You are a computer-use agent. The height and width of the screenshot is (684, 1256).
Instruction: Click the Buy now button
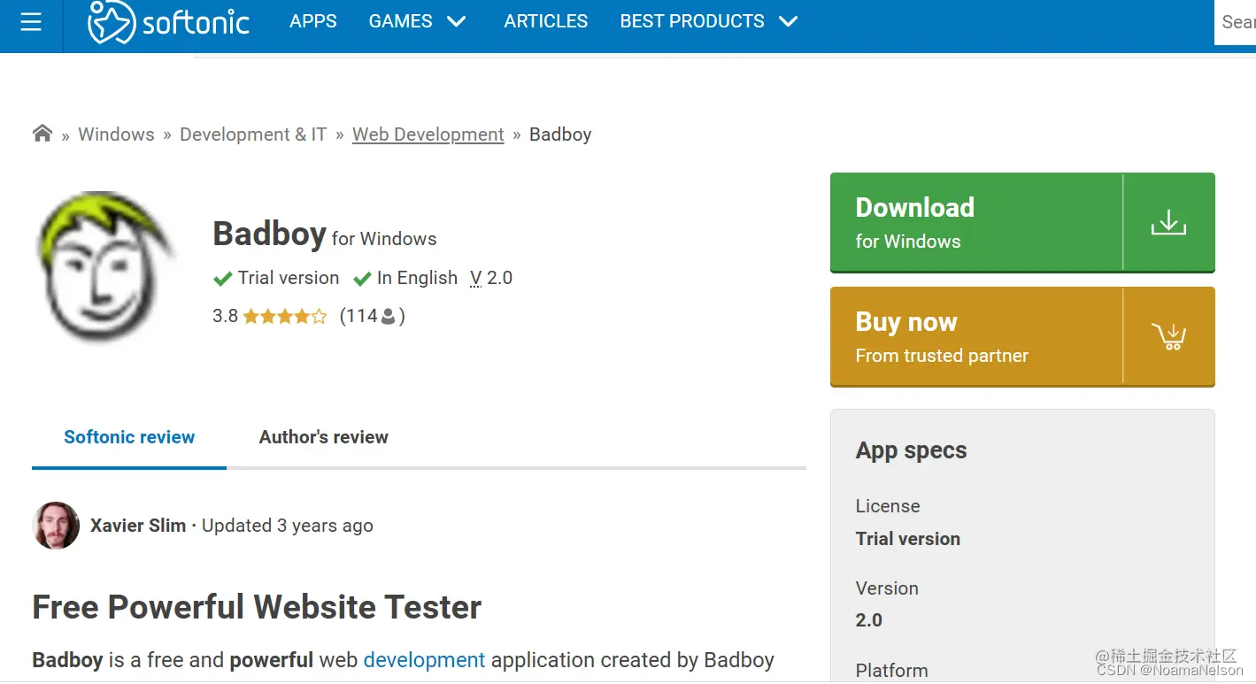click(975, 336)
